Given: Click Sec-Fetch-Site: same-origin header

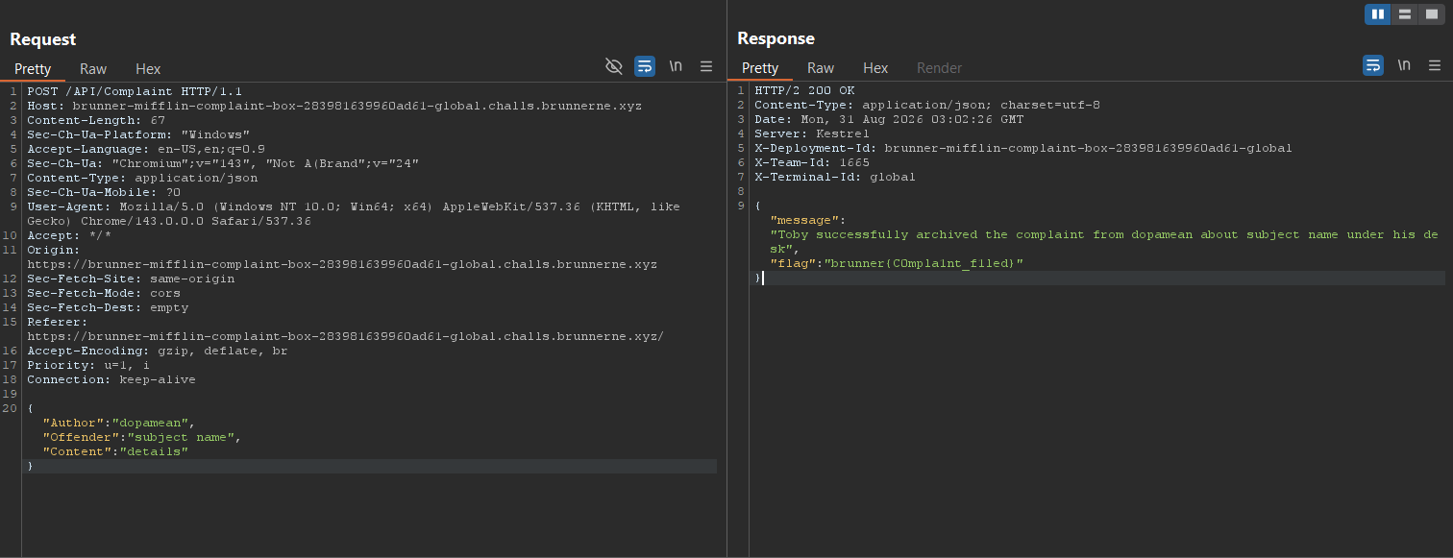Looking at the screenshot, I should 131,279.
